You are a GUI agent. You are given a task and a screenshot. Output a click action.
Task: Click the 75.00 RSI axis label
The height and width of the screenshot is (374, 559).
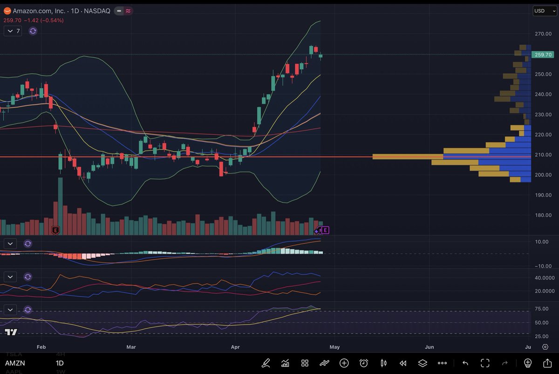542,309
